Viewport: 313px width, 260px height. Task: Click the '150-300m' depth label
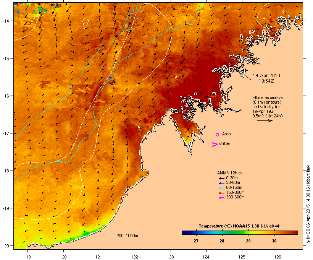coord(235,192)
